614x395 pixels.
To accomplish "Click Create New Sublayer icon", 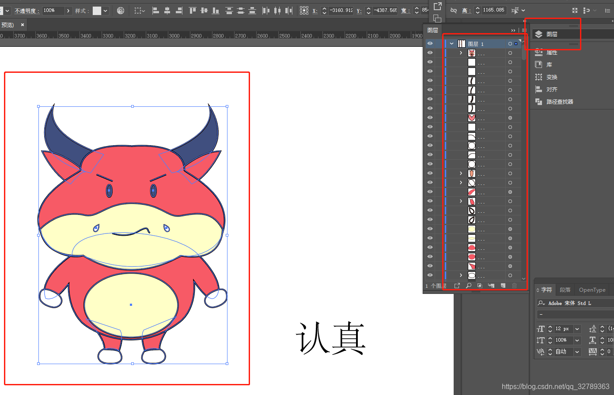I will coord(491,286).
